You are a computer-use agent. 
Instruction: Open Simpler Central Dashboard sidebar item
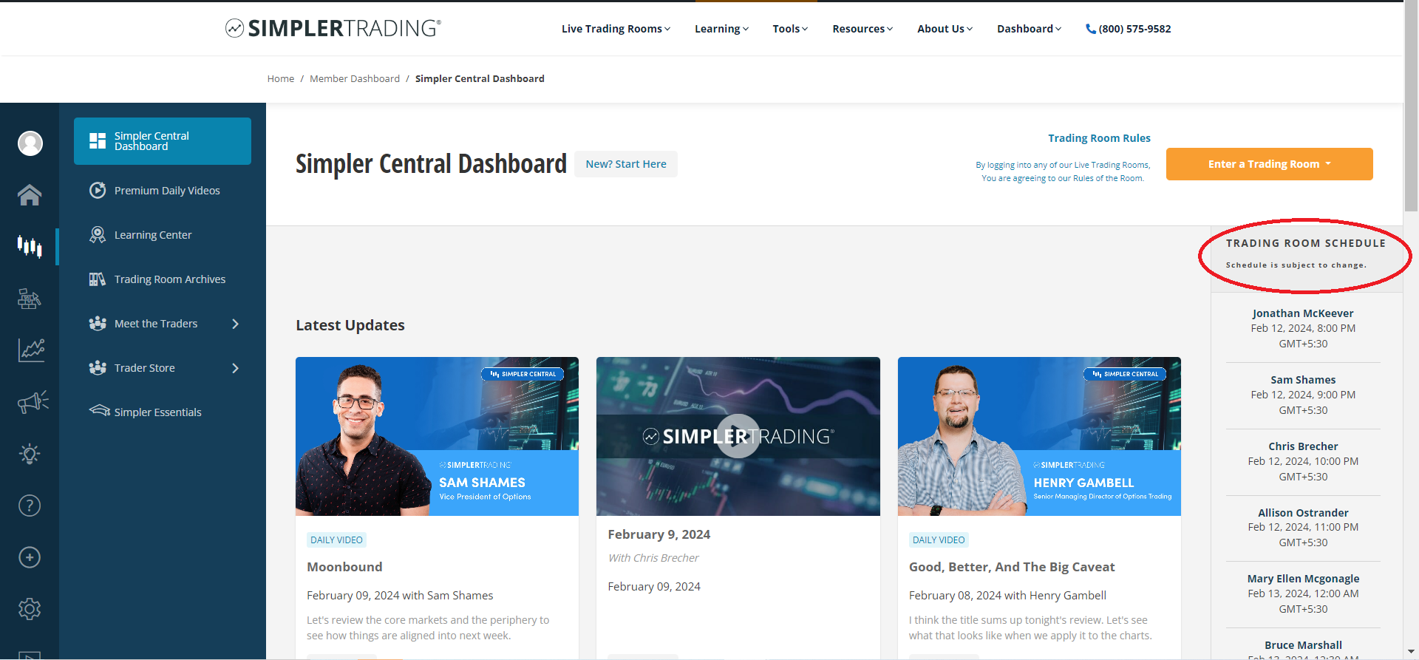[x=163, y=141]
